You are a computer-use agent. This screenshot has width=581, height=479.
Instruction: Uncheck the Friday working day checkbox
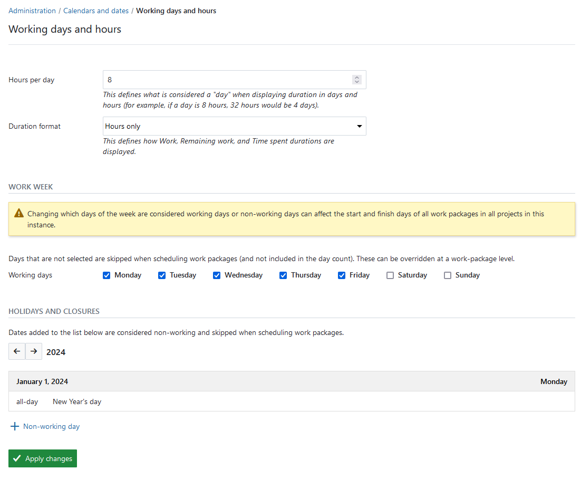coord(342,275)
